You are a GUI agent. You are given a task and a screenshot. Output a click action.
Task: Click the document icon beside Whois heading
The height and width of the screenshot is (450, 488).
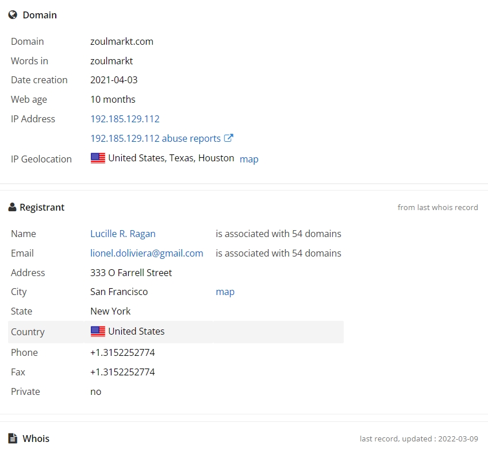(x=13, y=438)
